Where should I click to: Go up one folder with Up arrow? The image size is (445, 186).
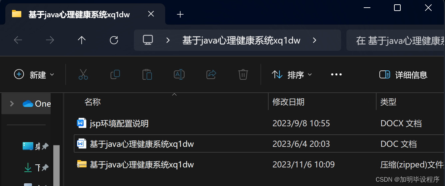[82, 40]
